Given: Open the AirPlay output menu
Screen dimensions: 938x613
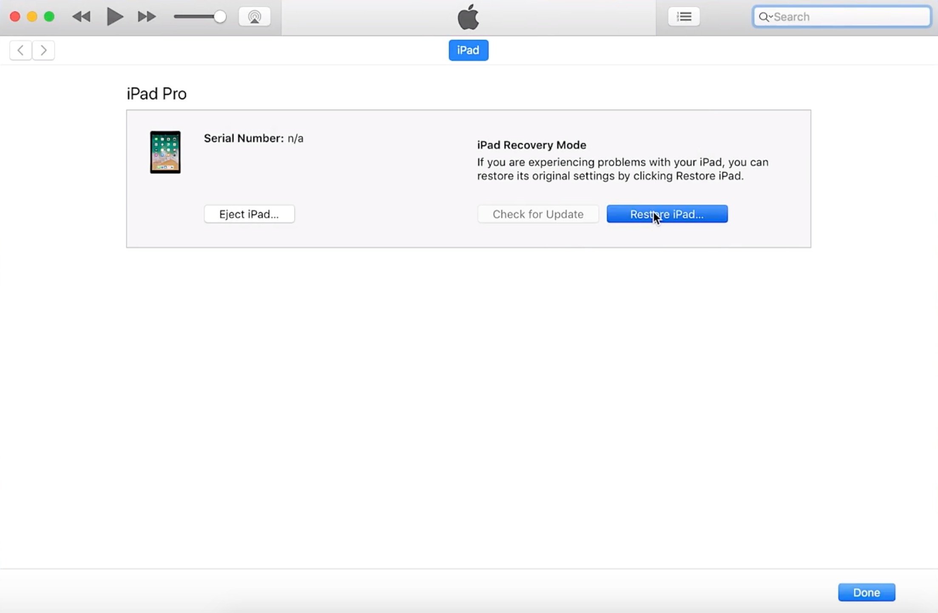Looking at the screenshot, I should pyautogui.click(x=254, y=17).
